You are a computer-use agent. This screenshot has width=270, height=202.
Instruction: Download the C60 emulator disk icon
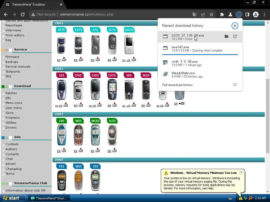coord(64,150)
